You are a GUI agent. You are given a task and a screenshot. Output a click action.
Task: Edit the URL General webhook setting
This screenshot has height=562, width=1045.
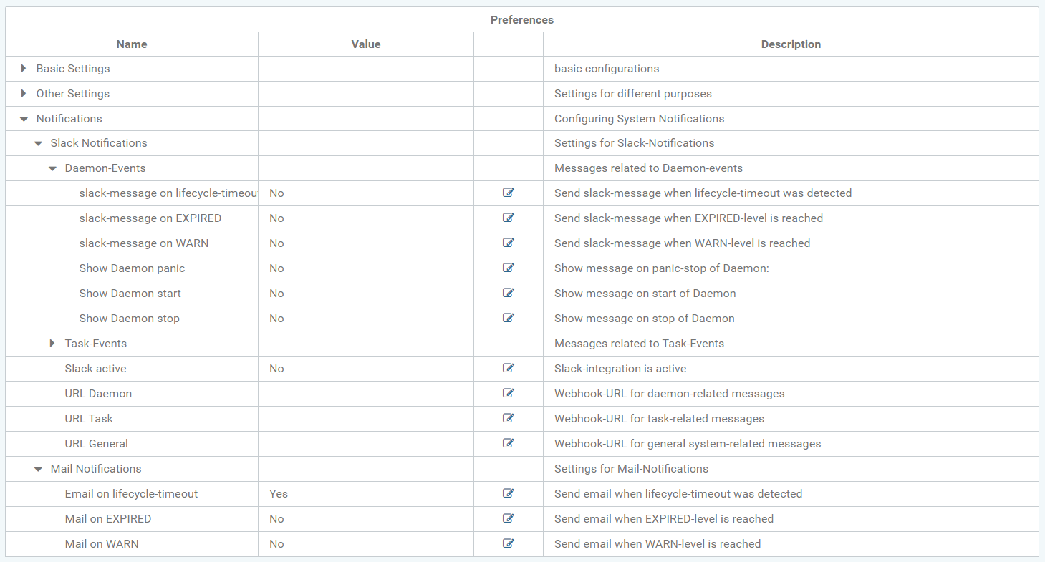(x=509, y=443)
